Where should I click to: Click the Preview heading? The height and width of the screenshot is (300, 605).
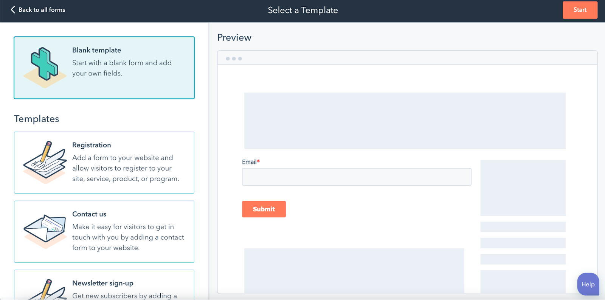pos(234,38)
